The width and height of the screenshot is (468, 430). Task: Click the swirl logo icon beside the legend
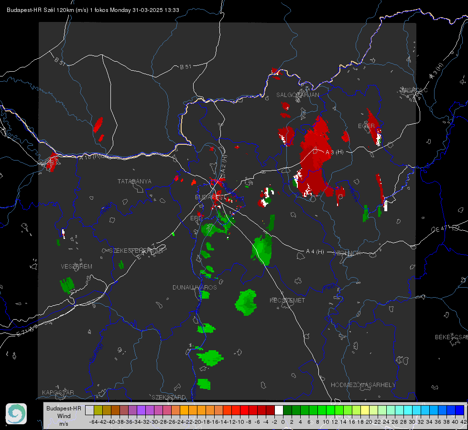point(16,414)
